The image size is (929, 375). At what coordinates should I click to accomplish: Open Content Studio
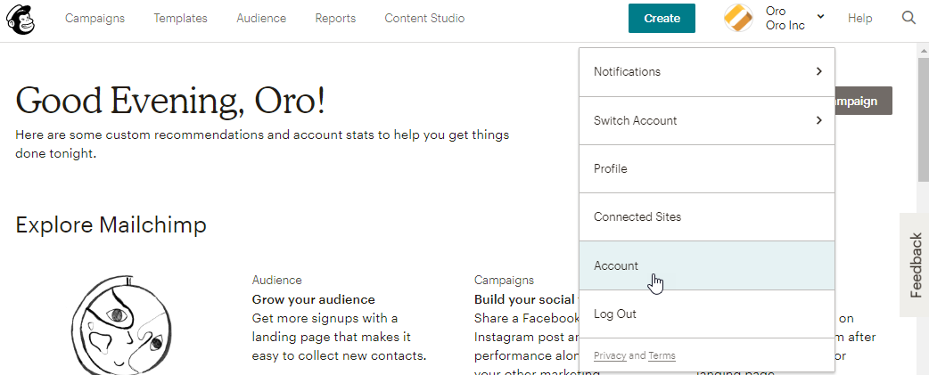[424, 19]
